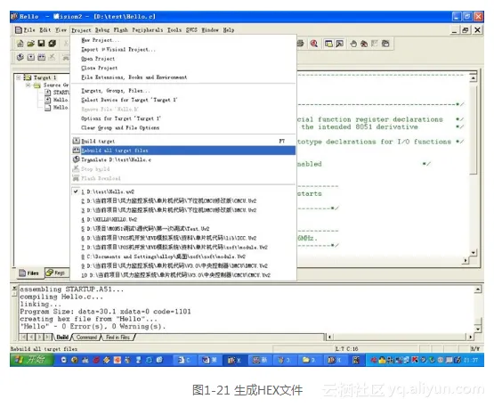Click the clock in the system tray
This screenshot has height=407, width=494.
click(x=471, y=360)
